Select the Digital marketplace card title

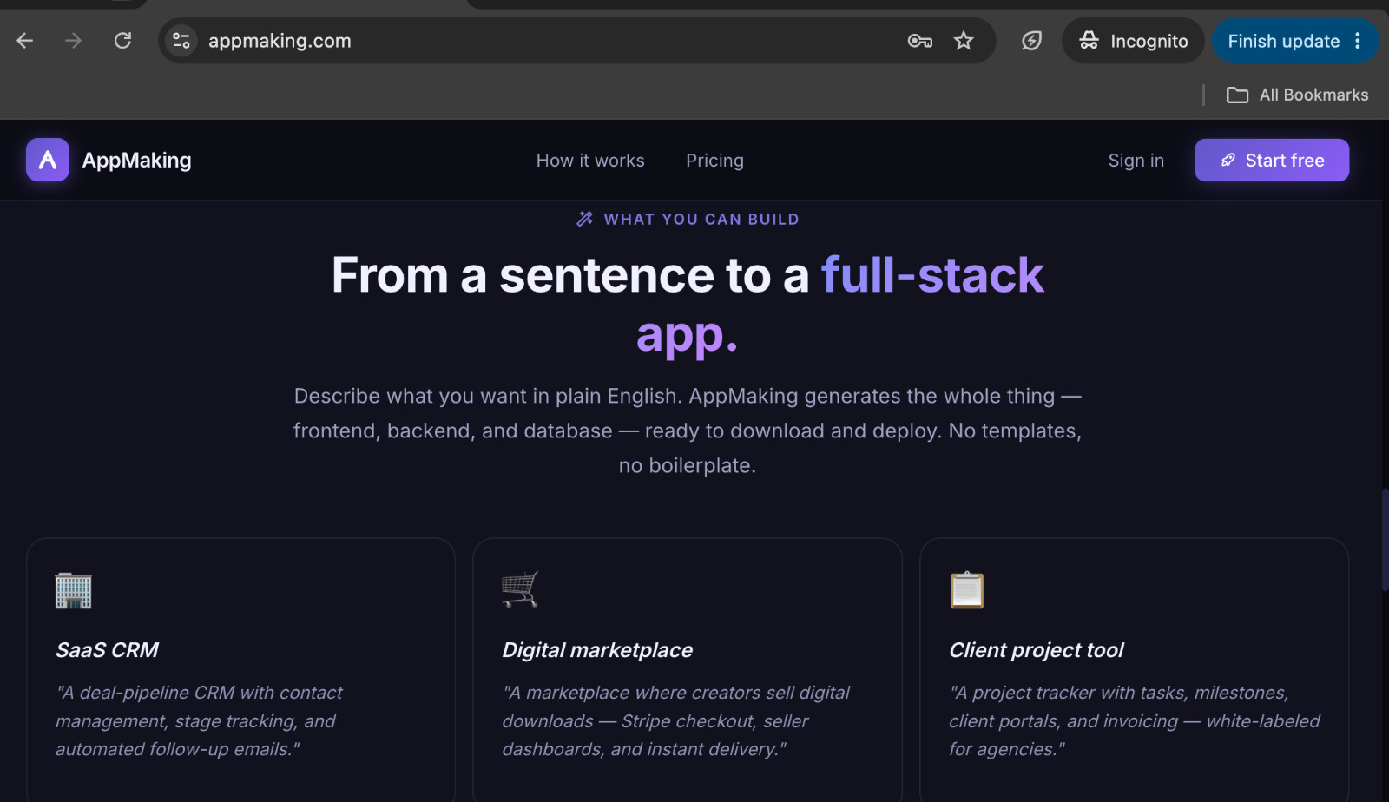coord(597,650)
